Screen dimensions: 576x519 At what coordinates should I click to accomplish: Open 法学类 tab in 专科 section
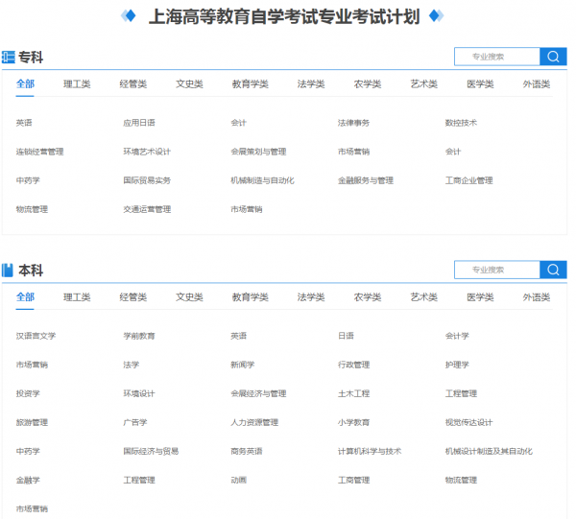(311, 84)
